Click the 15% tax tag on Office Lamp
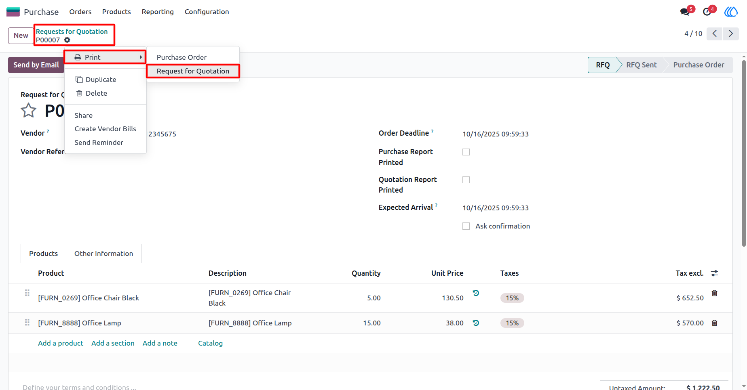 pyautogui.click(x=512, y=323)
